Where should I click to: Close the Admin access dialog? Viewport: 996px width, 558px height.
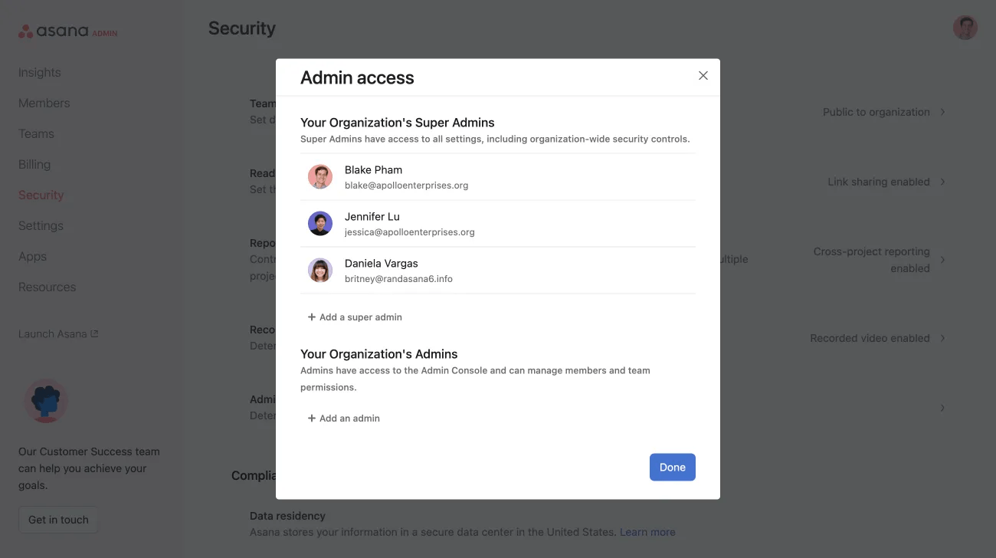703,75
